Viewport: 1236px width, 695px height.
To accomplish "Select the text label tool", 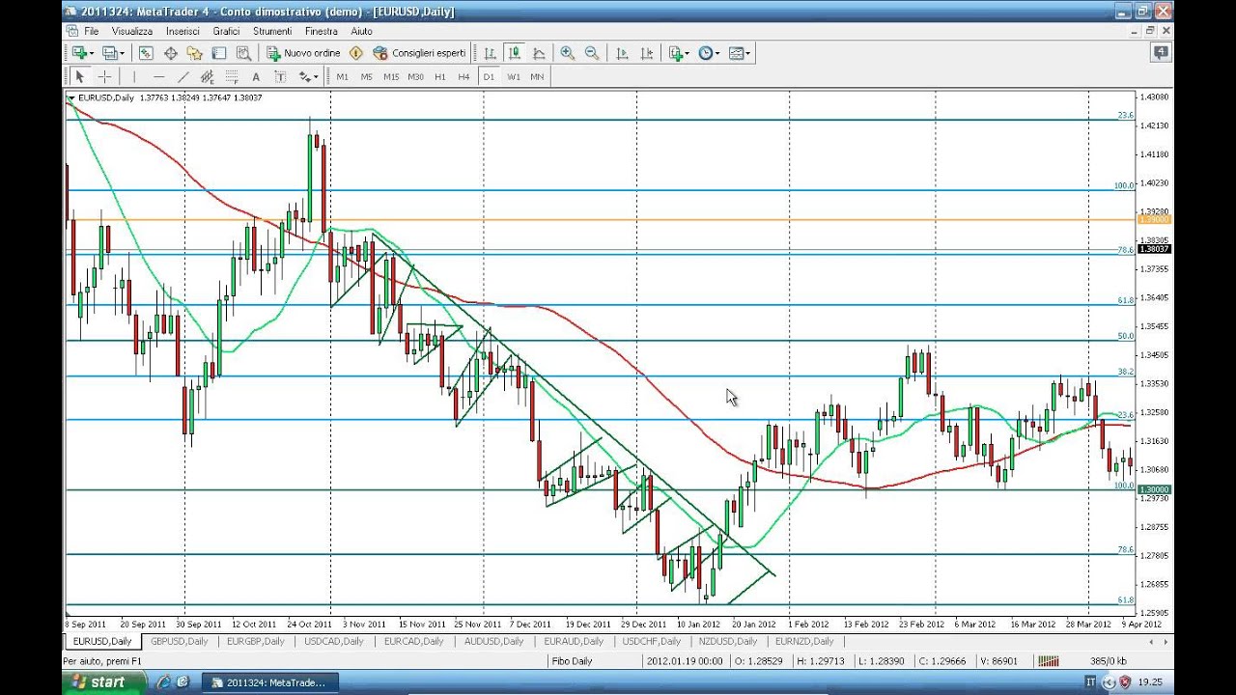I will point(280,76).
